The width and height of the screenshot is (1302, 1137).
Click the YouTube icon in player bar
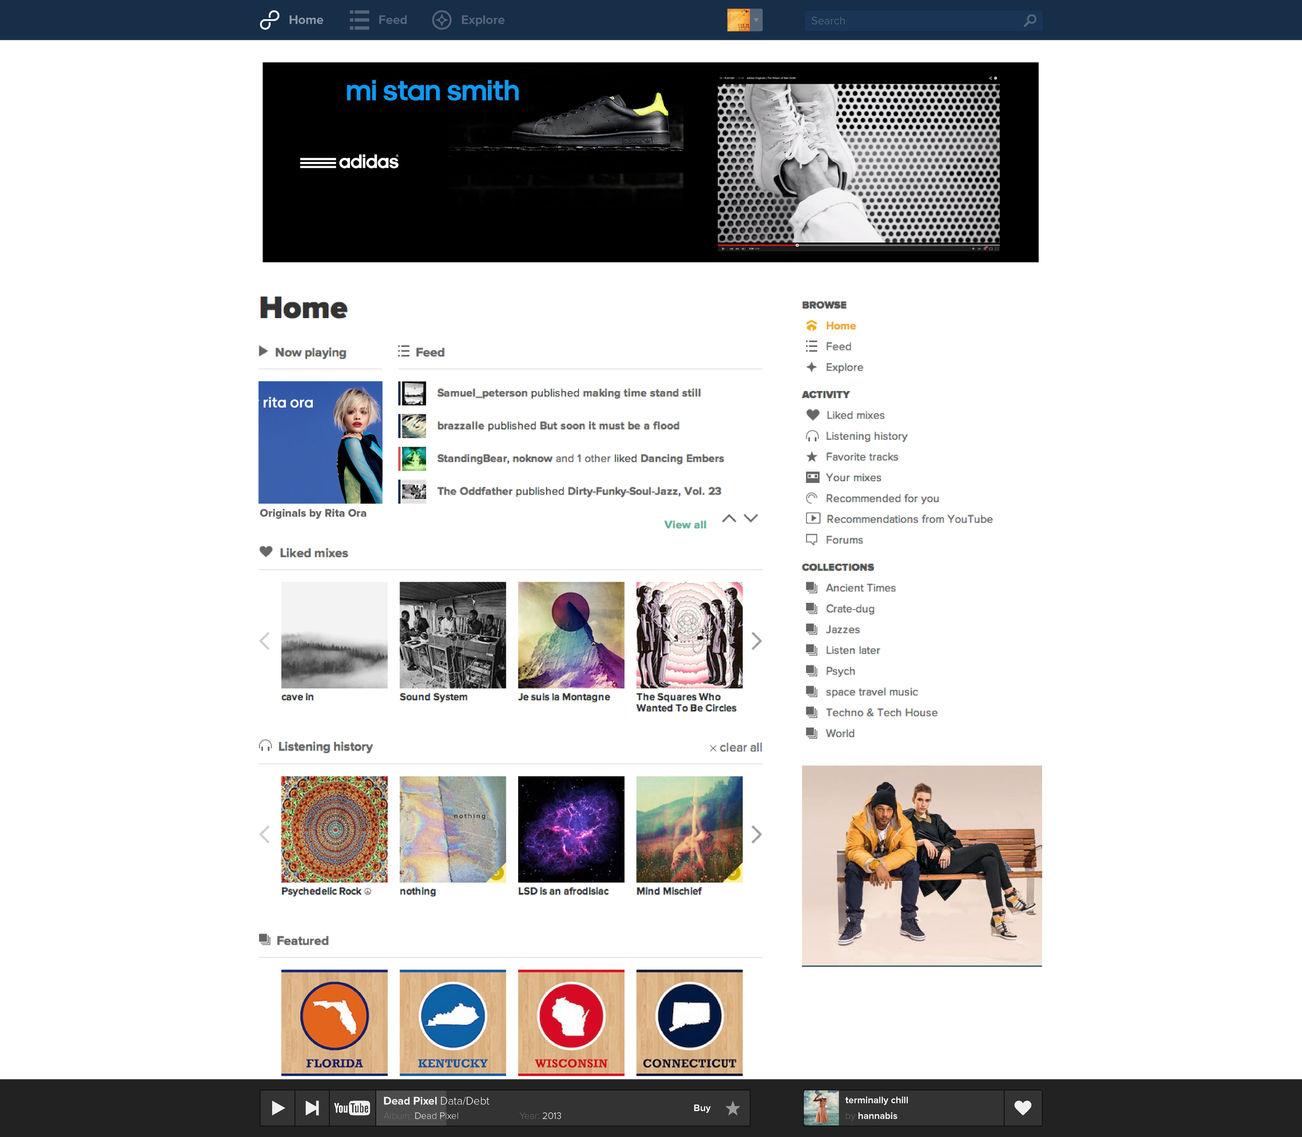point(352,1108)
